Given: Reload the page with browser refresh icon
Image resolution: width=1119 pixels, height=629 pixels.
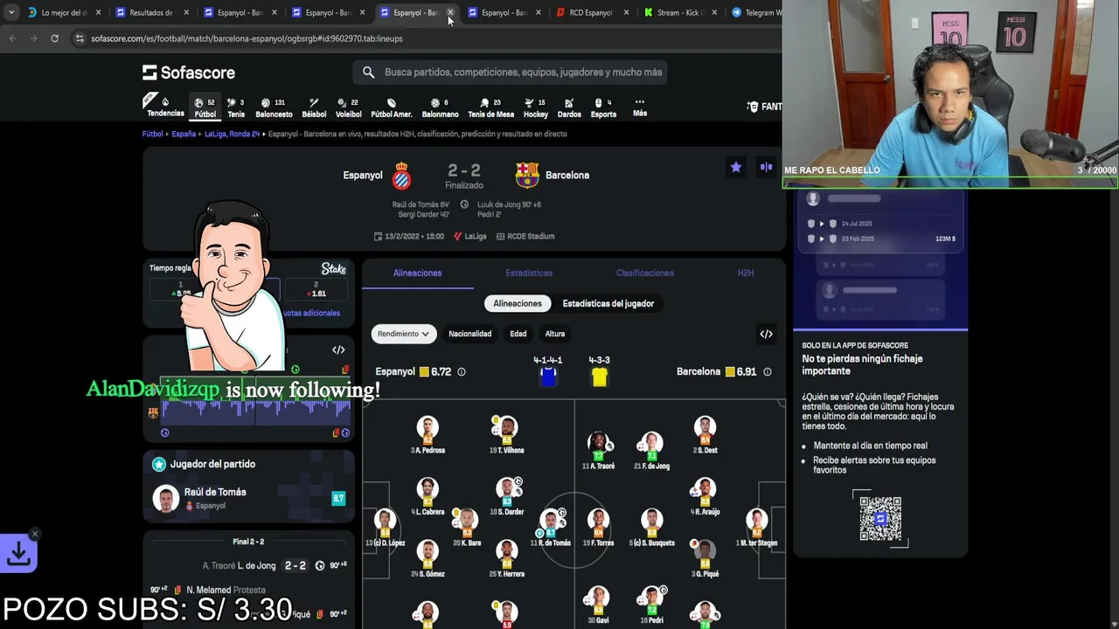Looking at the screenshot, I should click(54, 38).
